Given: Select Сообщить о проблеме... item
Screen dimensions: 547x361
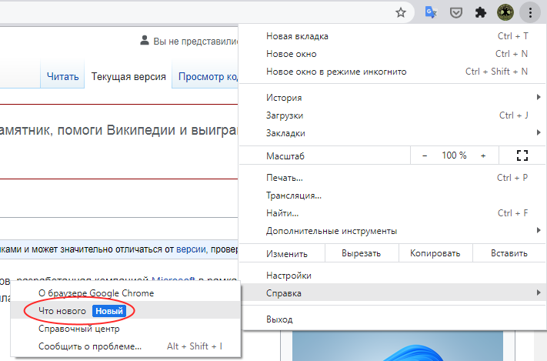Looking at the screenshot, I should (125, 346).
